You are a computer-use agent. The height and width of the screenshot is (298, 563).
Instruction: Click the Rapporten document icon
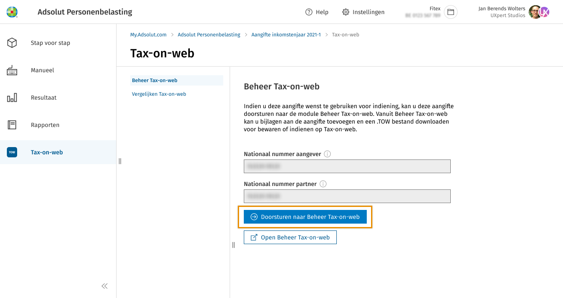(12, 125)
